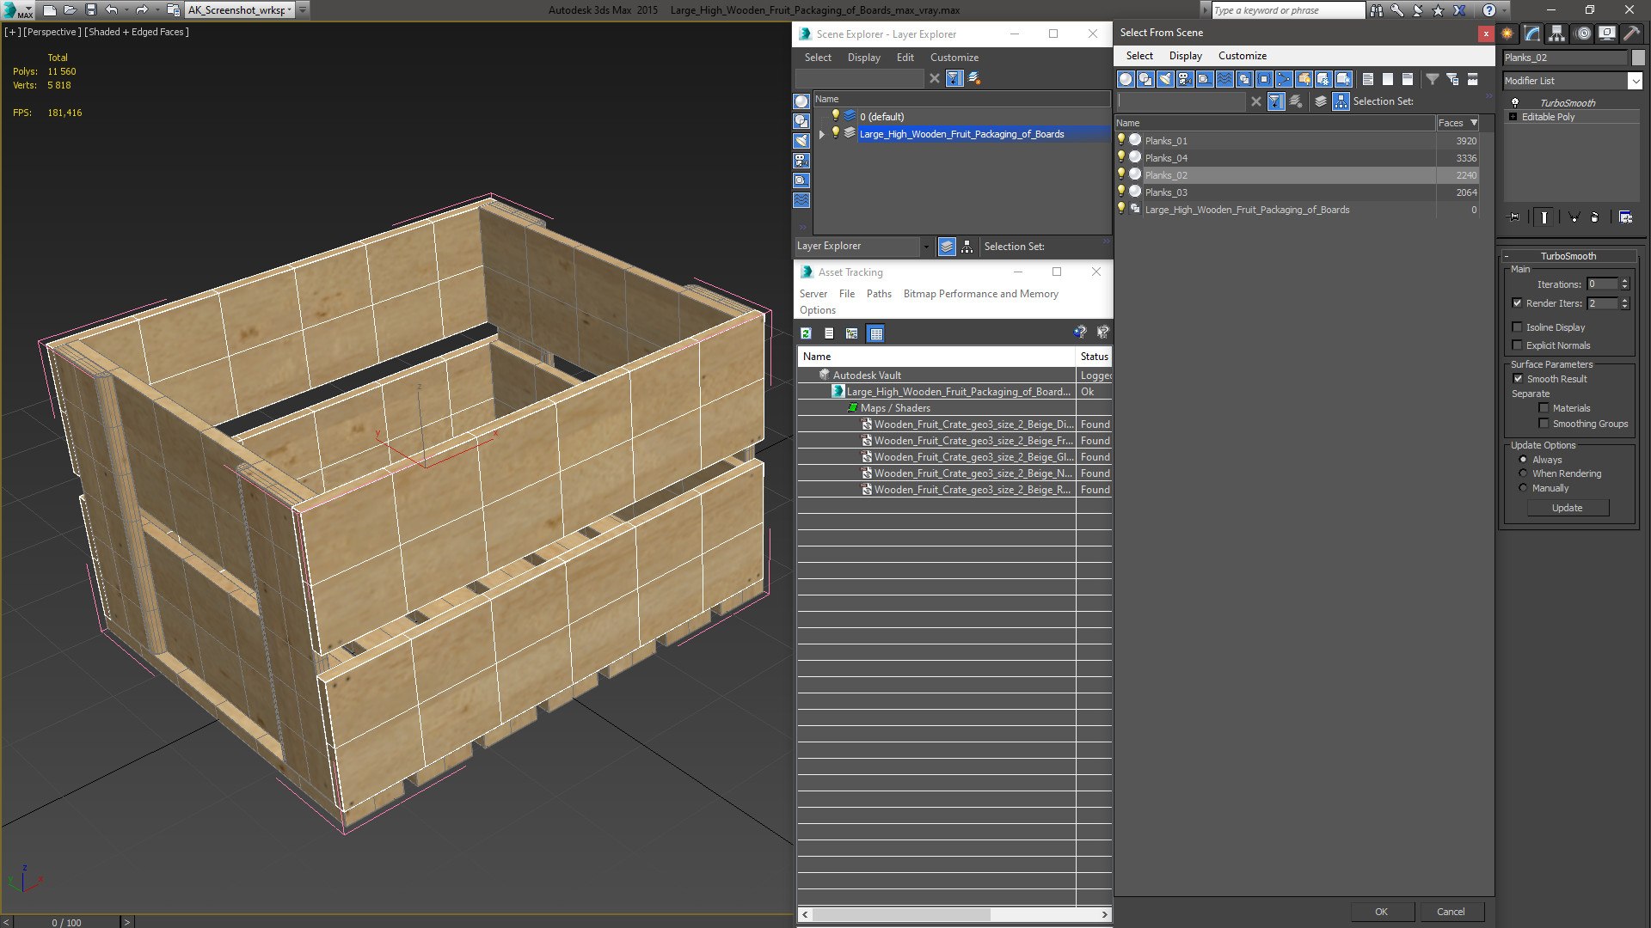Open the Layer Explorer dropdown at panel bottom
1651x928 pixels.
(x=926, y=247)
